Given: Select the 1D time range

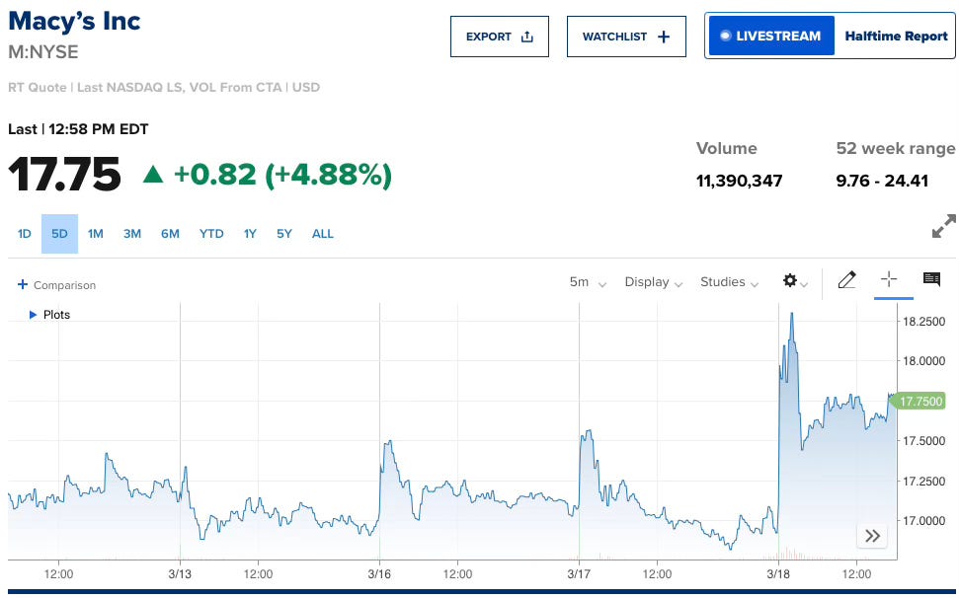Looking at the screenshot, I should point(25,234).
